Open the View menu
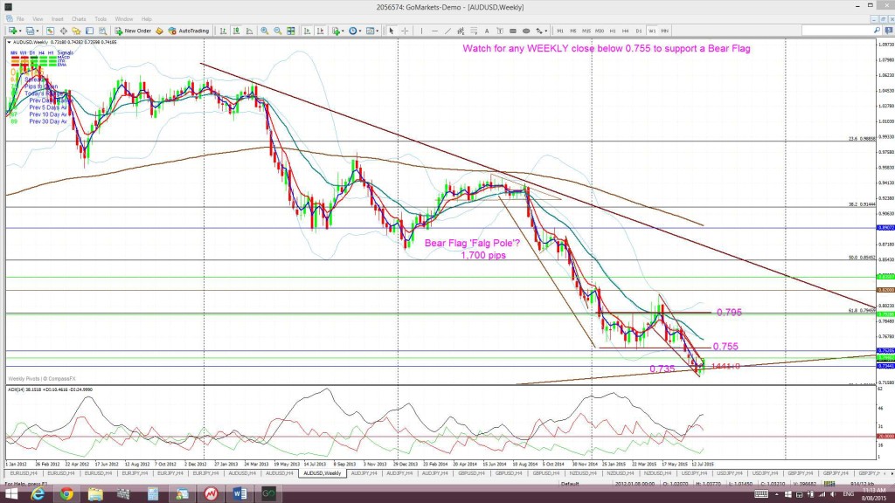Viewport: 895px width, 503px height. (38, 19)
